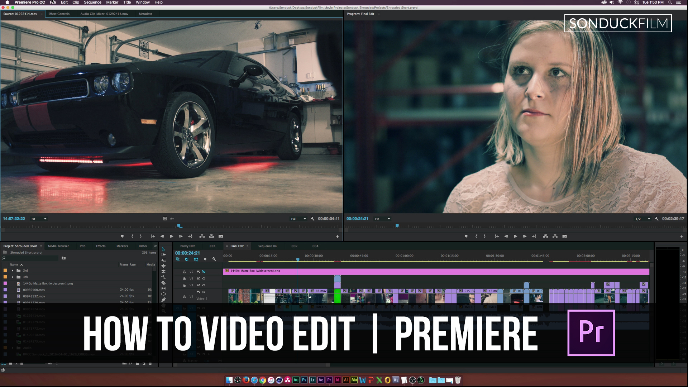This screenshot has height=387, width=688.
Task: Open Source monitor settings wrench
Action: (x=312, y=219)
